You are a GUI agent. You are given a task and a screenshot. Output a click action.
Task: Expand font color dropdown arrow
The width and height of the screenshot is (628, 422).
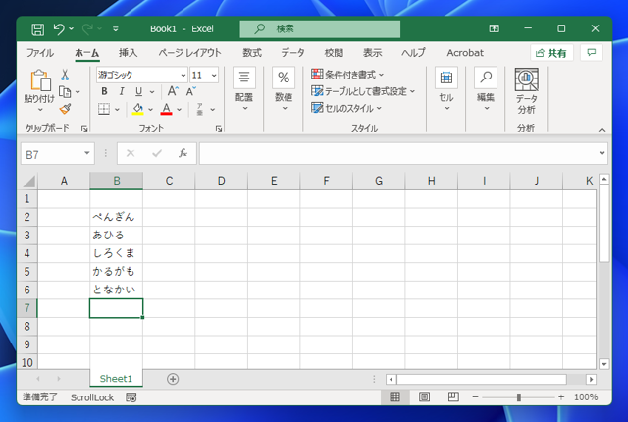click(179, 109)
